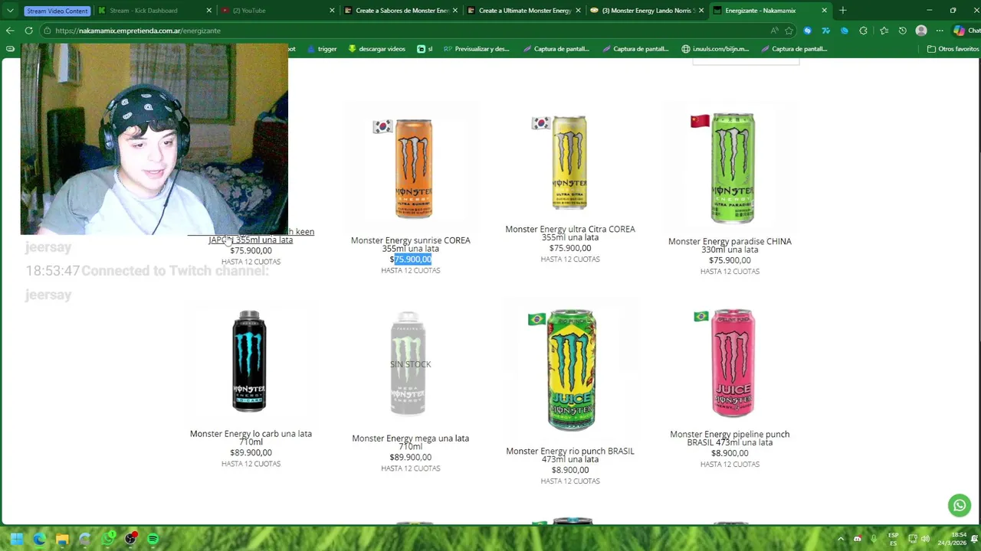The height and width of the screenshot is (551, 981).
Task: Open the Otros favoritos folder
Action: pyautogui.click(x=953, y=49)
